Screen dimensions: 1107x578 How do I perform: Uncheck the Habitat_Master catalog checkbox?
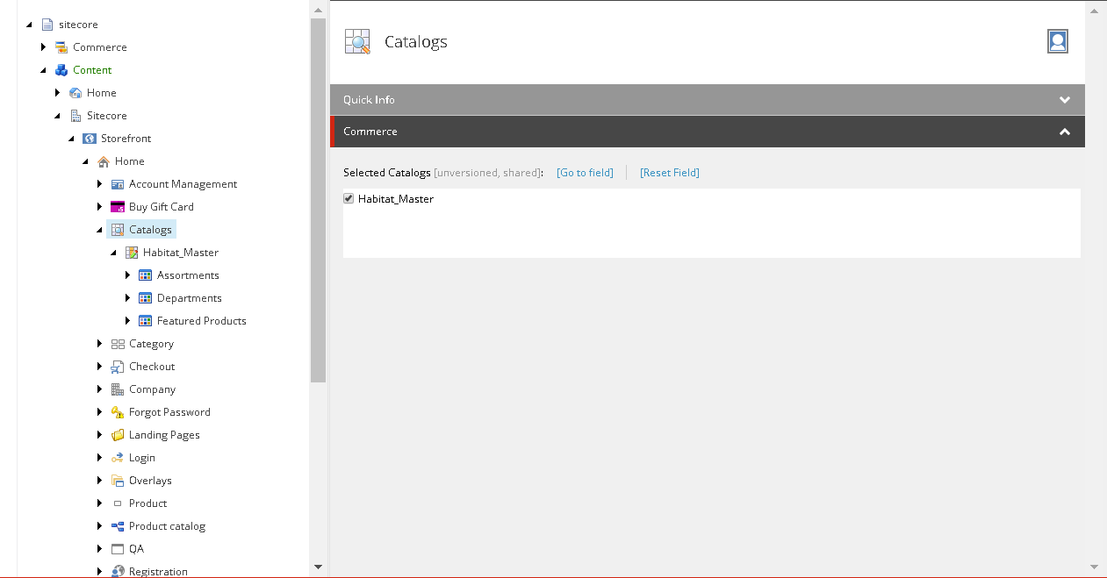pyautogui.click(x=348, y=198)
